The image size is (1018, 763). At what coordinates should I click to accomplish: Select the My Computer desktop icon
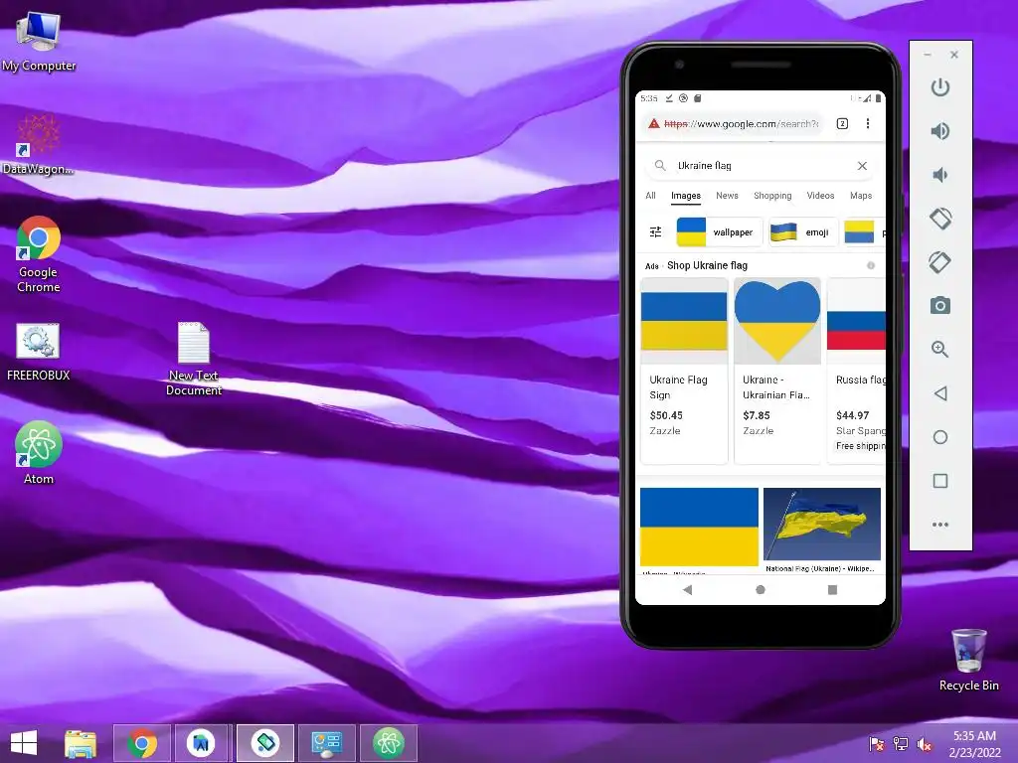tap(39, 41)
